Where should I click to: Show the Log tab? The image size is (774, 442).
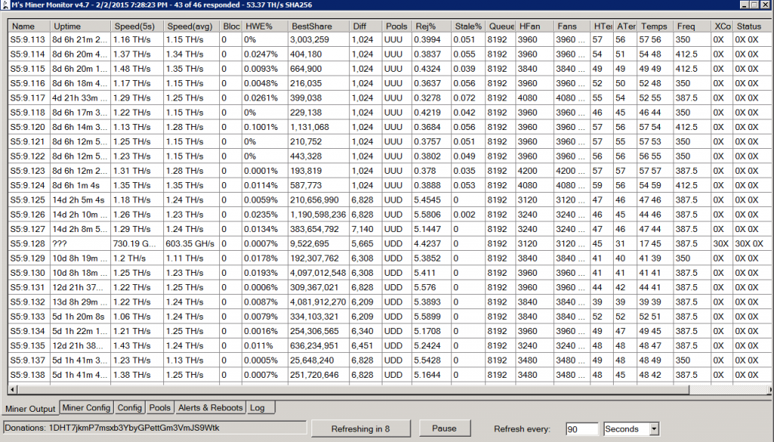[257, 408]
